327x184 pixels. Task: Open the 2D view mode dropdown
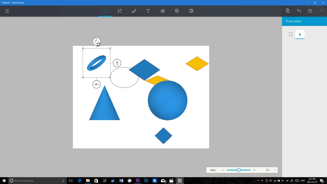point(271,170)
